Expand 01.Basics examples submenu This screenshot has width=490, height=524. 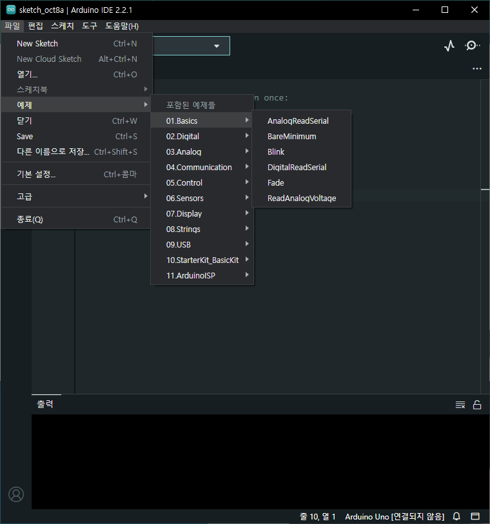pyautogui.click(x=202, y=121)
